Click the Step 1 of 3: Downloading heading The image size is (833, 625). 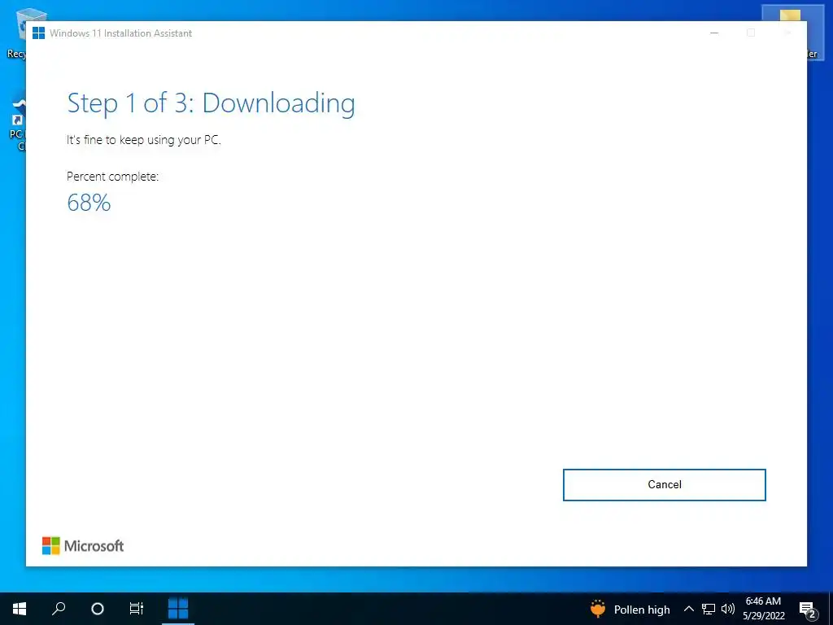pyautogui.click(x=211, y=103)
